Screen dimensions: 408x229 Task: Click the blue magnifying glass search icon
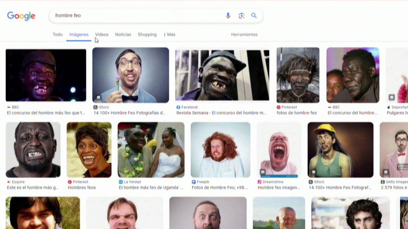coord(254,16)
